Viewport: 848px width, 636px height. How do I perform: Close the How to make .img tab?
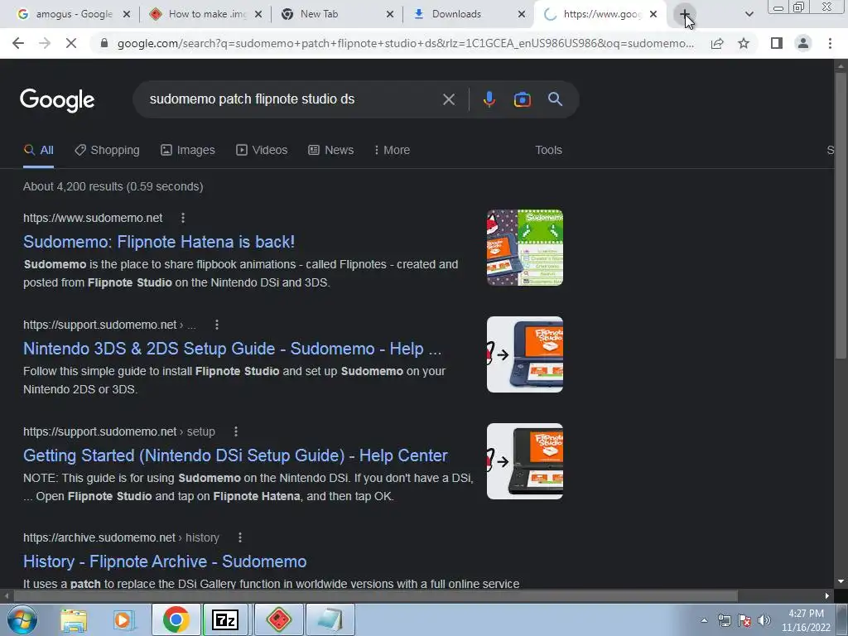pos(258,14)
